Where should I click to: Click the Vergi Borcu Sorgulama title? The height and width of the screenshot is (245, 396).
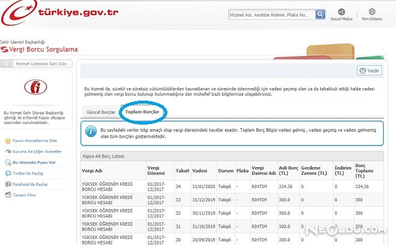43,49
